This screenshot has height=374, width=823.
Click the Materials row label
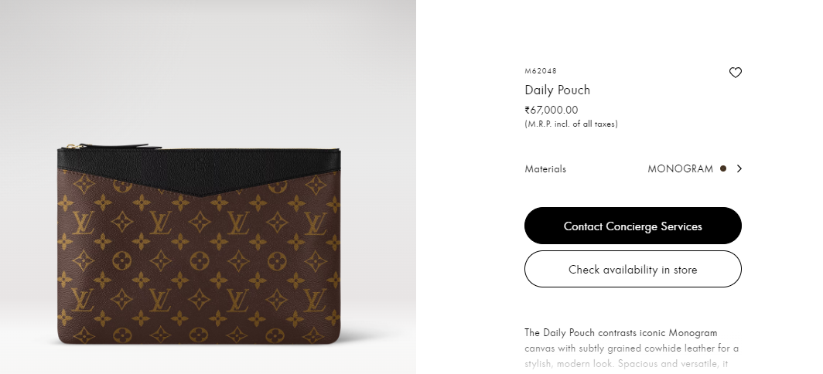pyautogui.click(x=545, y=169)
